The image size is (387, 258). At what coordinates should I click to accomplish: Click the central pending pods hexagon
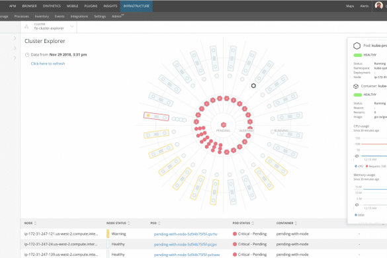[x=224, y=124]
